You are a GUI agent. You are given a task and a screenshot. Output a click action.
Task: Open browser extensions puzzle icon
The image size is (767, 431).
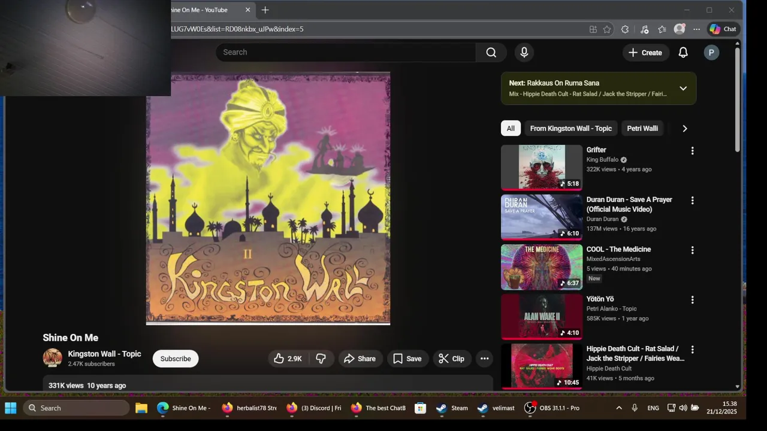coord(625,29)
